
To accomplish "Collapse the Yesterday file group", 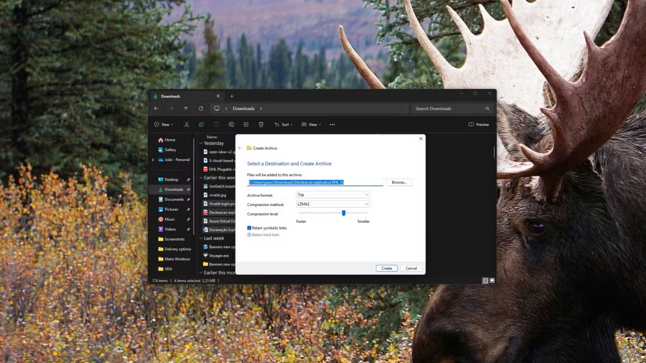I will [201, 144].
